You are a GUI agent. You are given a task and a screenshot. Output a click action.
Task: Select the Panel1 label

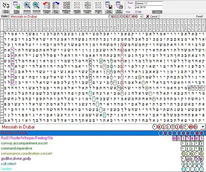[200, 16]
